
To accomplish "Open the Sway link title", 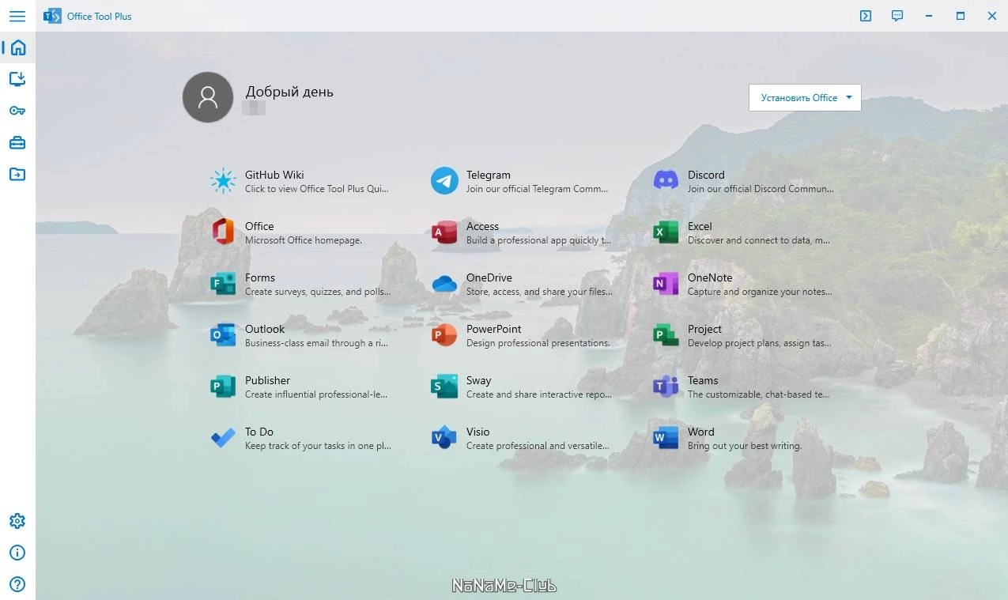I will (x=478, y=380).
